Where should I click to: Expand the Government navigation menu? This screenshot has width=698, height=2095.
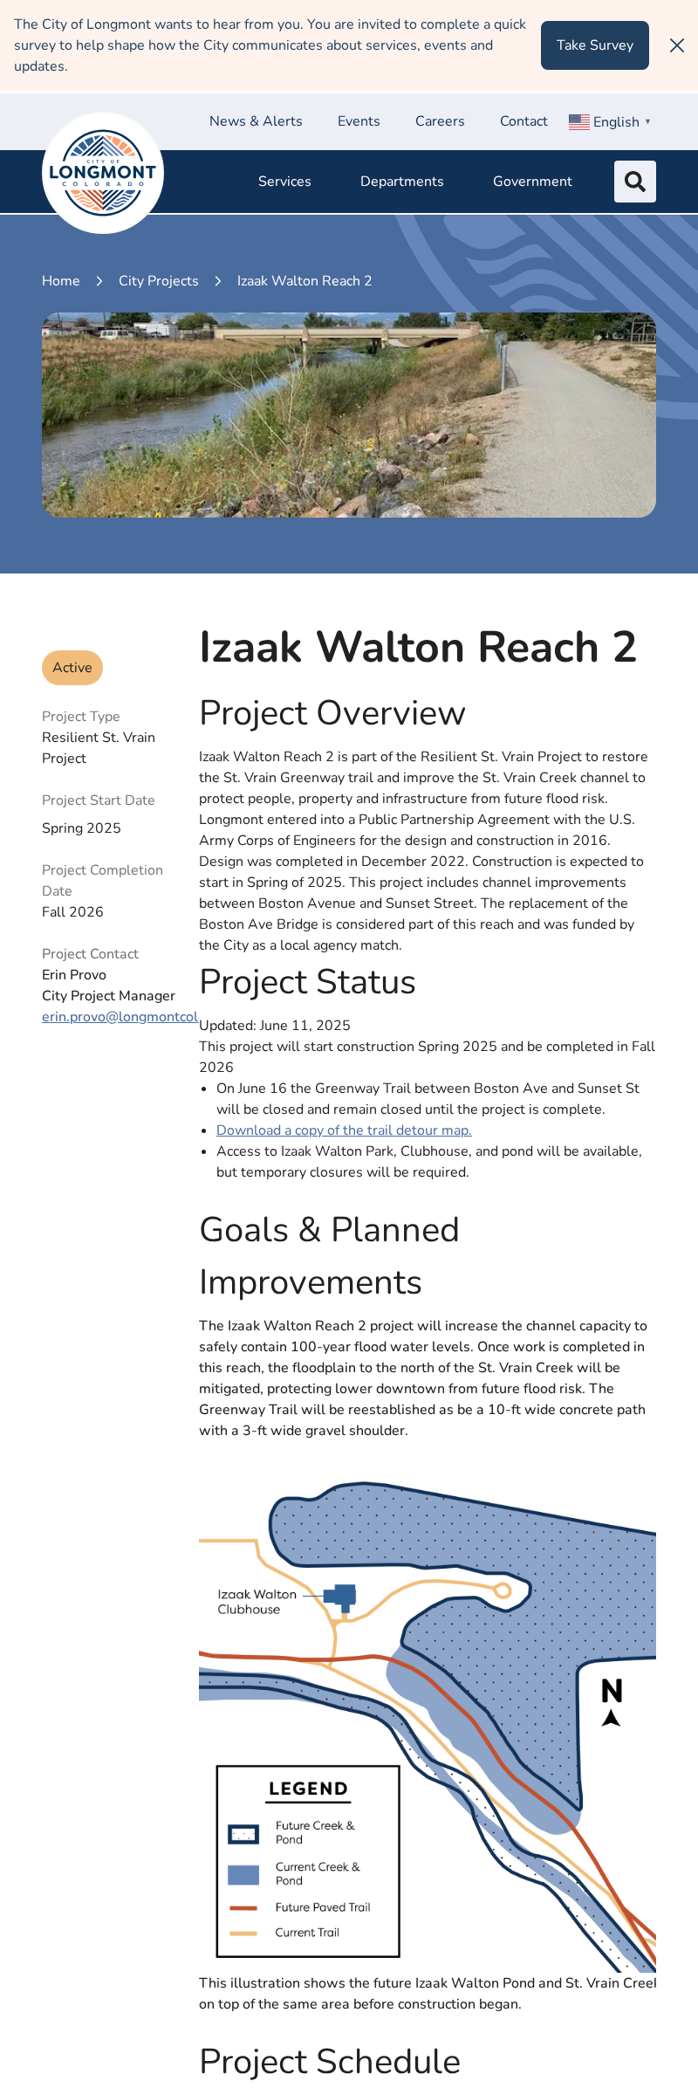pyautogui.click(x=532, y=182)
